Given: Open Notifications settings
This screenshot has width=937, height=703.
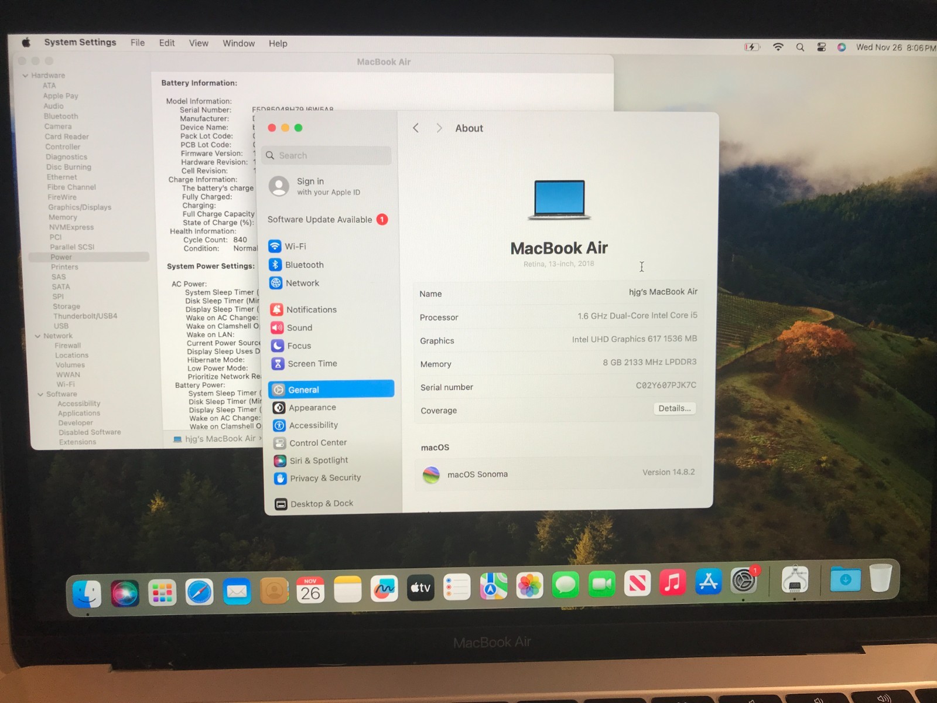Looking at the screenshot, I should click(x=310, y=309).
